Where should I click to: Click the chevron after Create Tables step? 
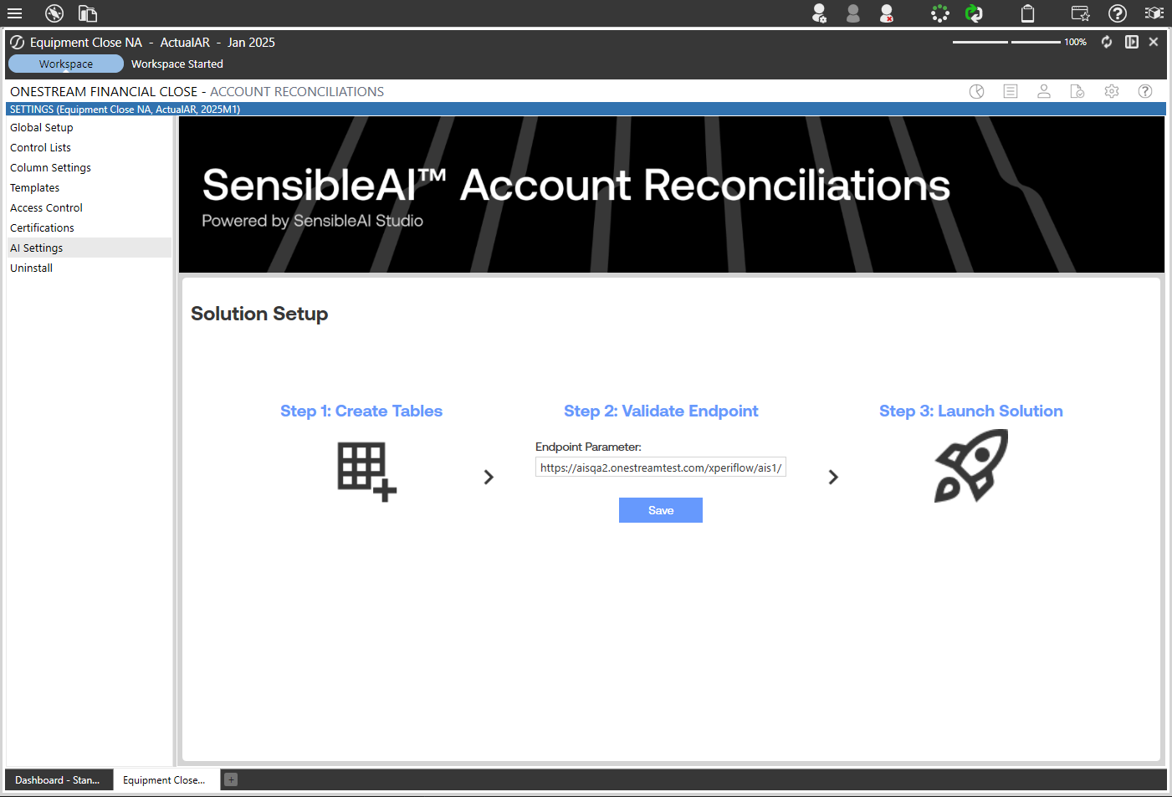tap(489, 477)
